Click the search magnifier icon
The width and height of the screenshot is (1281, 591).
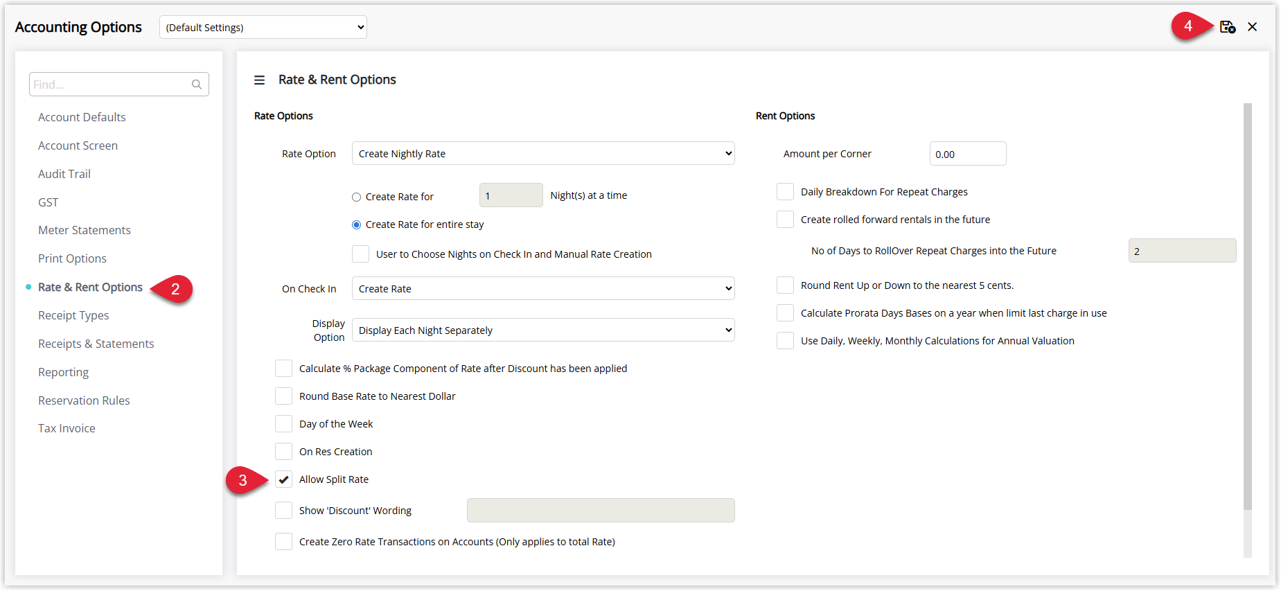point(197,85)
